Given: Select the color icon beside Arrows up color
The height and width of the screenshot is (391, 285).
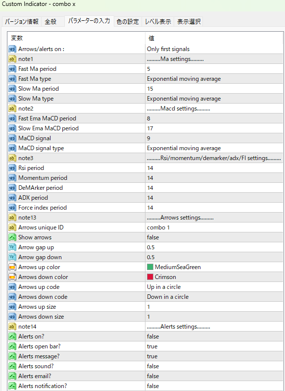Looking at the screenshot, I should pyautogui.click(x=12, y=267).
